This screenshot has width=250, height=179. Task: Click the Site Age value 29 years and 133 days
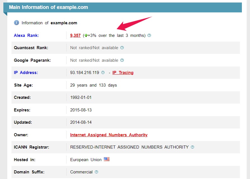(94, 85)
